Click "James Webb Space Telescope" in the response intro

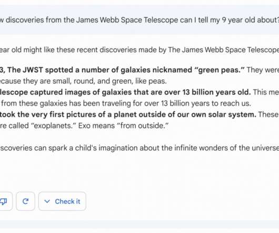(223, 50)
